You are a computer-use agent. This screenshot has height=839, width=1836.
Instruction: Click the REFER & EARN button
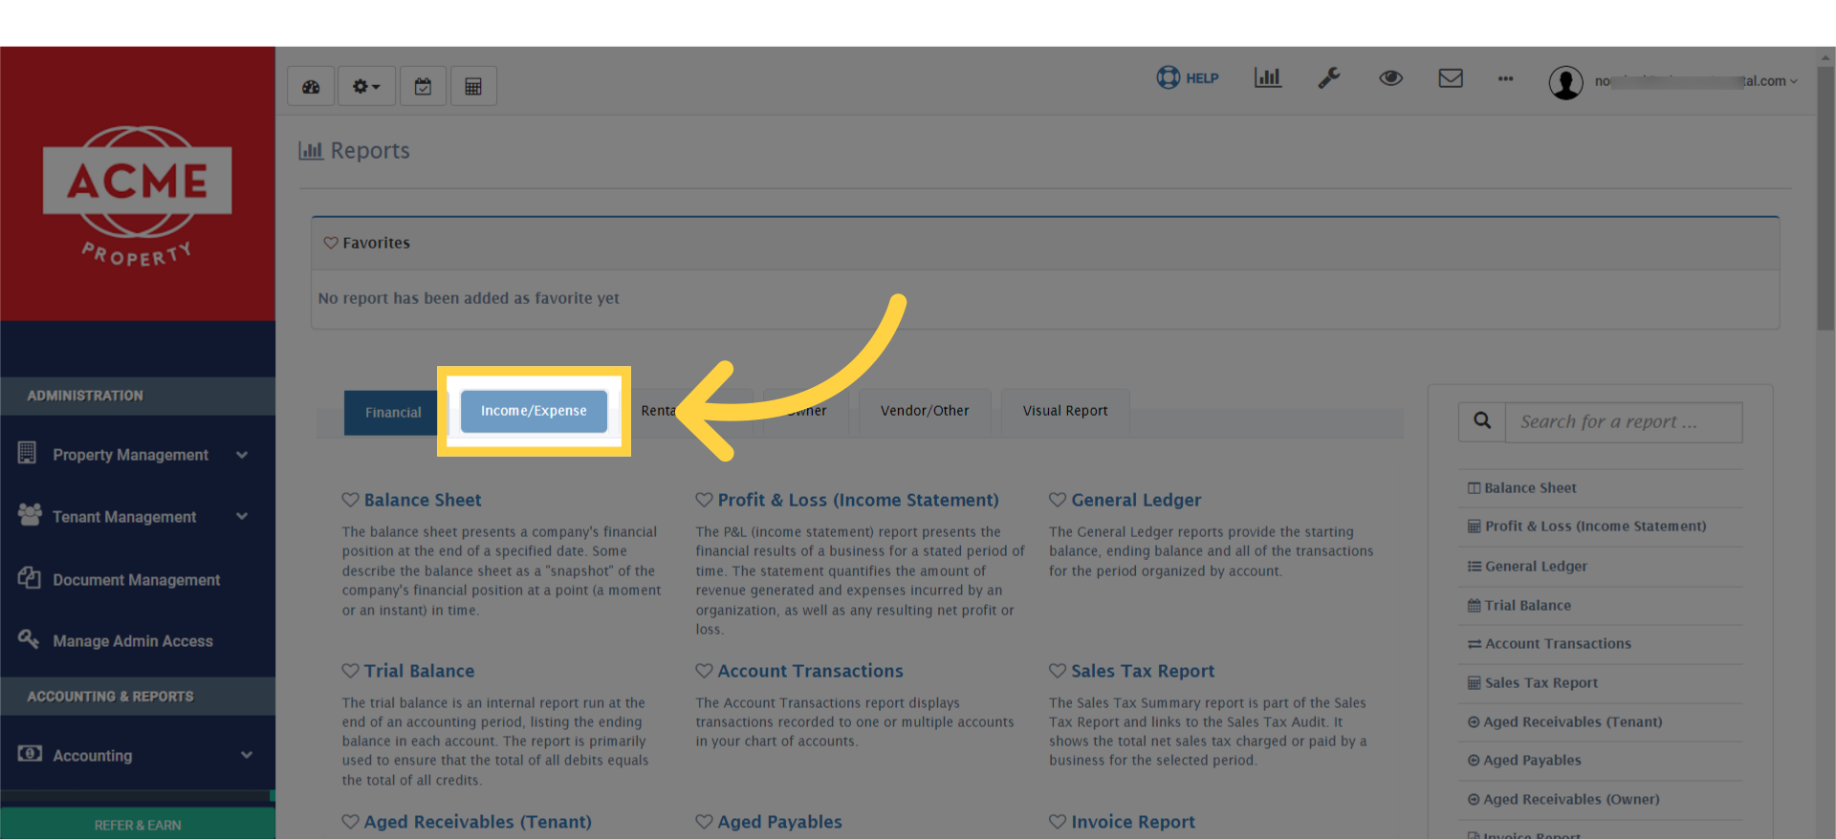(138, 825)
